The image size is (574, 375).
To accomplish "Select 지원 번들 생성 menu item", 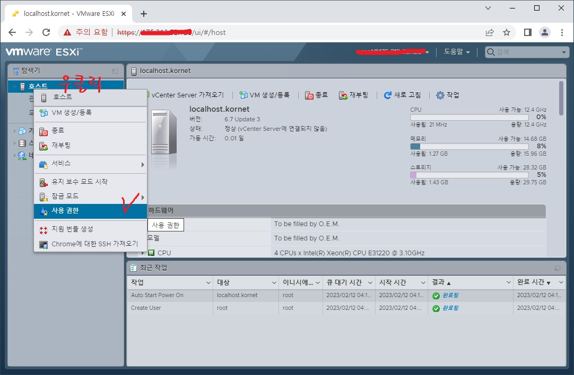I will (x=90, y=229).
